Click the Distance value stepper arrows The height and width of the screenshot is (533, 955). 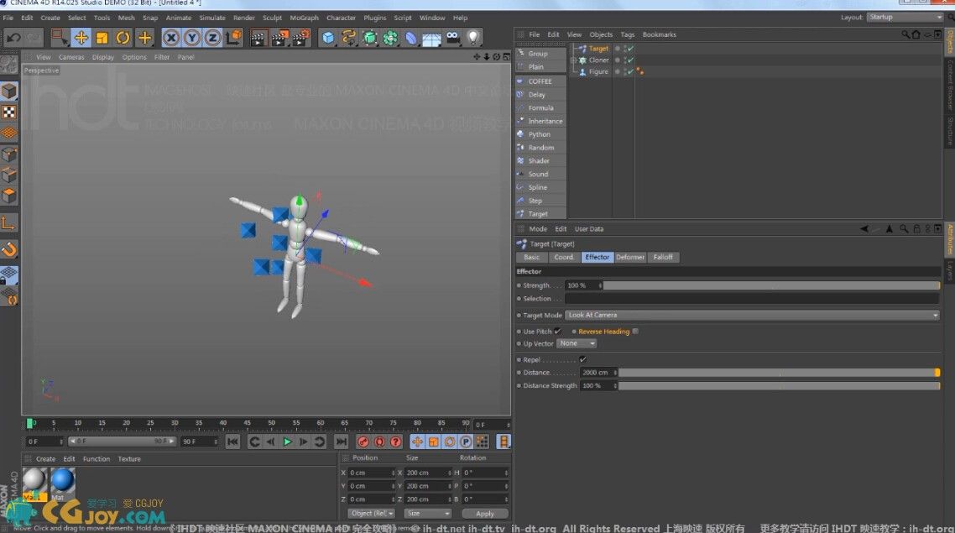[x=615, y=372]
